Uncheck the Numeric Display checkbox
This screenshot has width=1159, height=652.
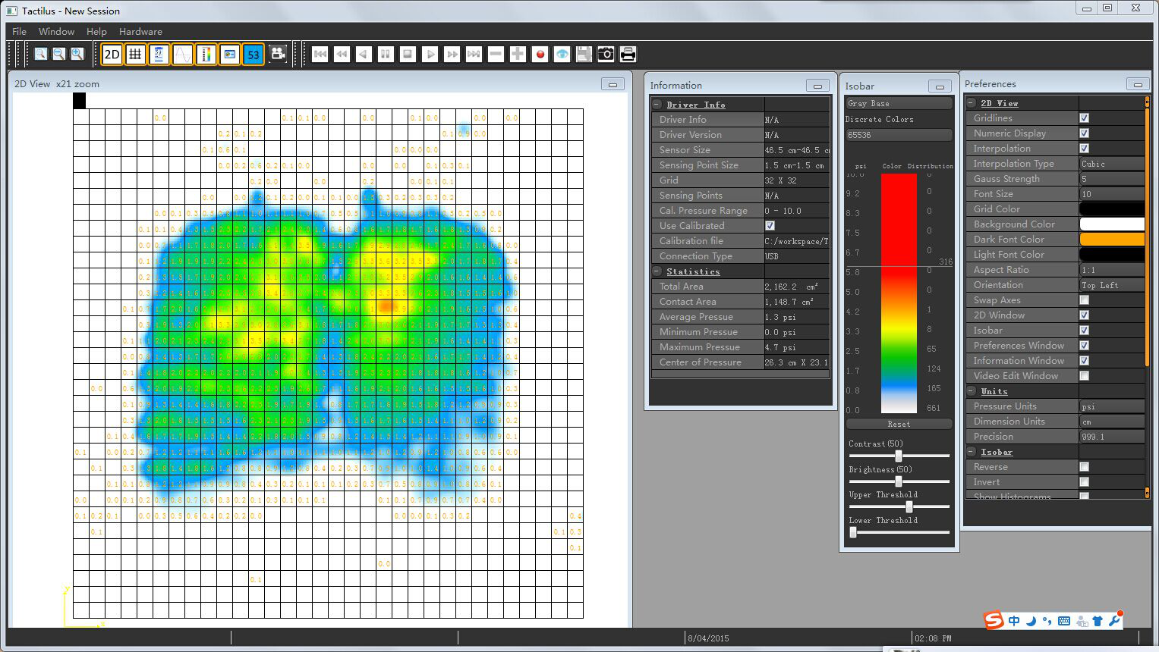click(x=1084, y=133)
